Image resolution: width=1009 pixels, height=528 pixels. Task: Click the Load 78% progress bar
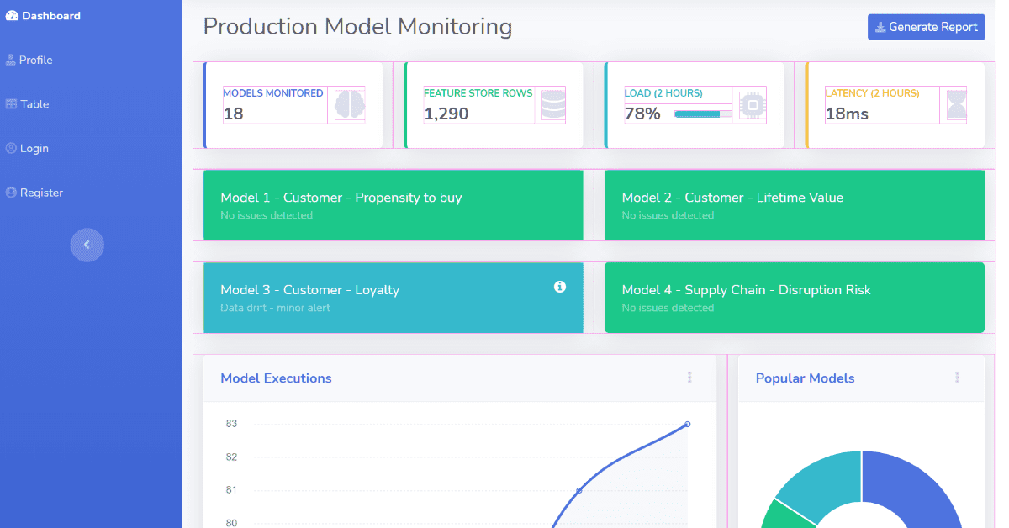click(x=703, y=114)
